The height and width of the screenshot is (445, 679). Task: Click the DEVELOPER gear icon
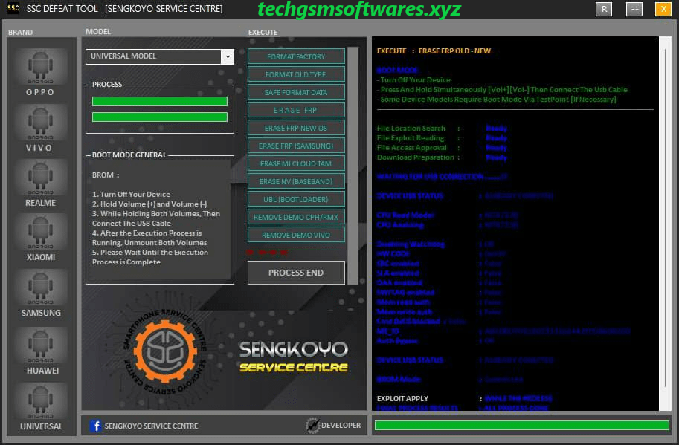312,426
